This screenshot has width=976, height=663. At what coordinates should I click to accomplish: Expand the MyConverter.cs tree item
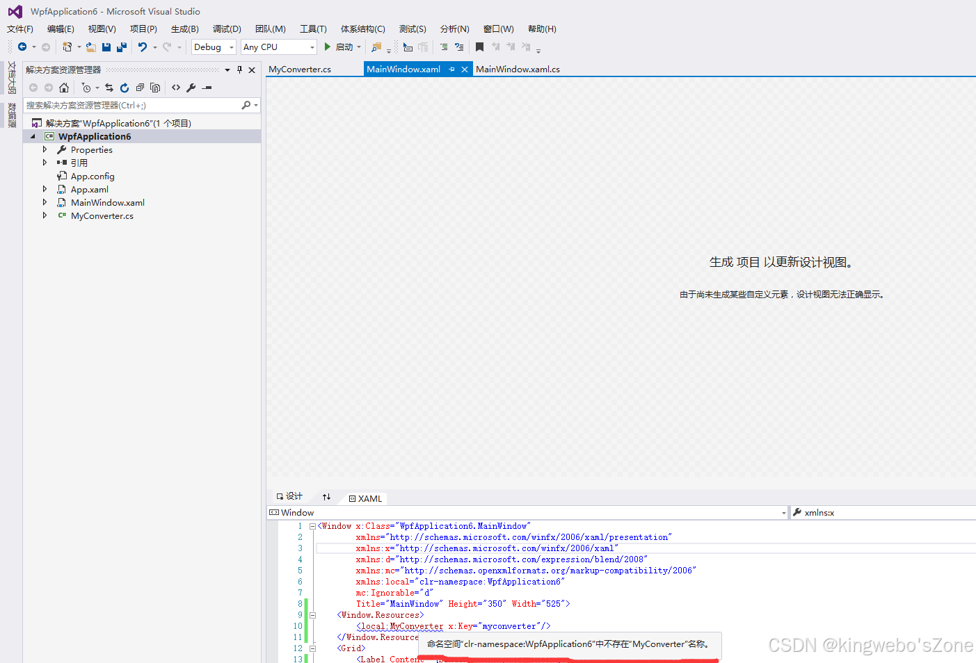coord(45,215)
